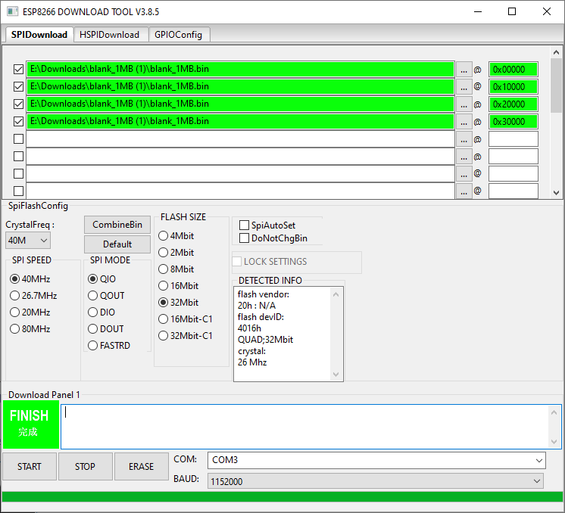Click the detected info scroll down arrow
565x513 pixels.
[336, 375]
